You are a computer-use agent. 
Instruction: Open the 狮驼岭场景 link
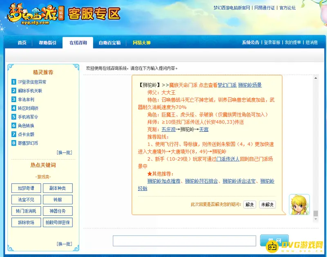point(250,85)
